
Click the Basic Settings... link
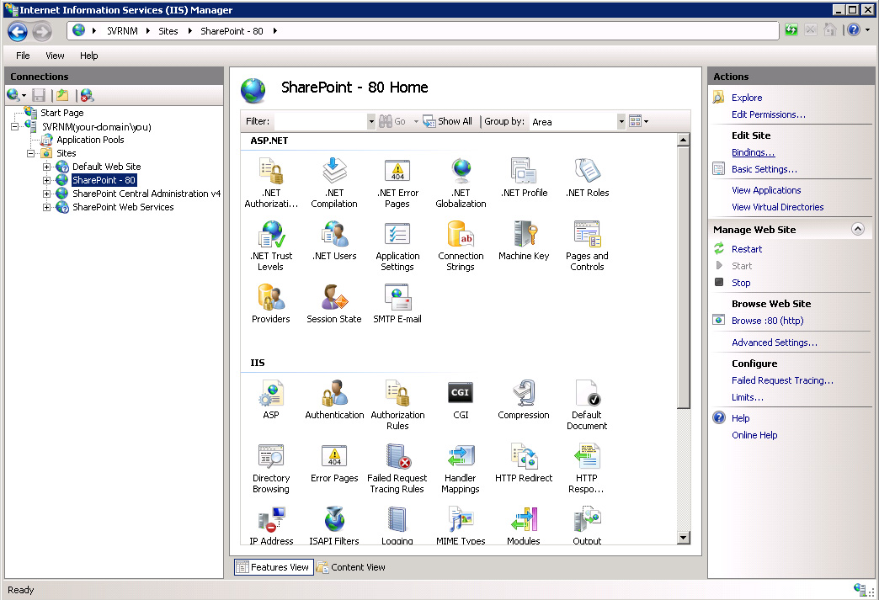[764, 169]
